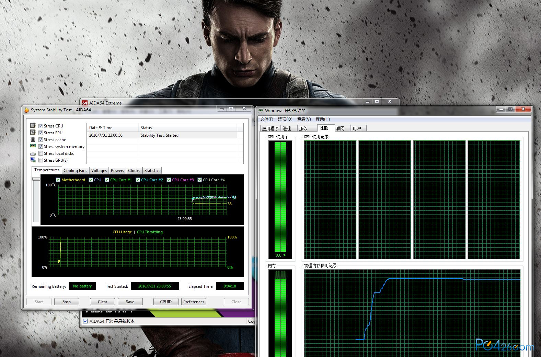Open the 选项(O) menu in Task Manager
The width and height of the screenshot is (541, 357).
(x=285, y=119)
